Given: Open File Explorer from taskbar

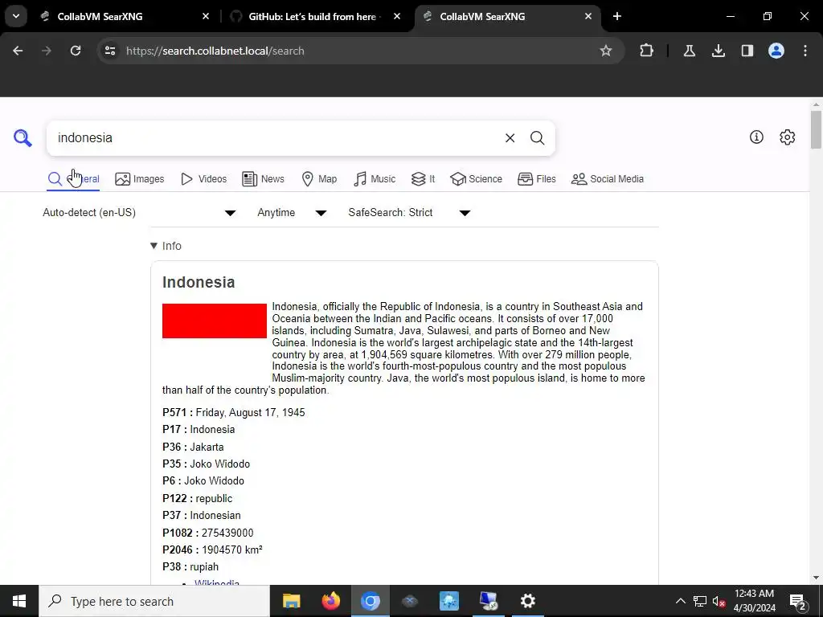Looking at the screenshot, I should (291, 601).
